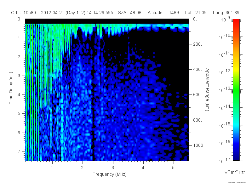The height and width of the screenshot is (189, 252).
Task: Click the apparent range tick label 0.
Action: coord(195,19)
